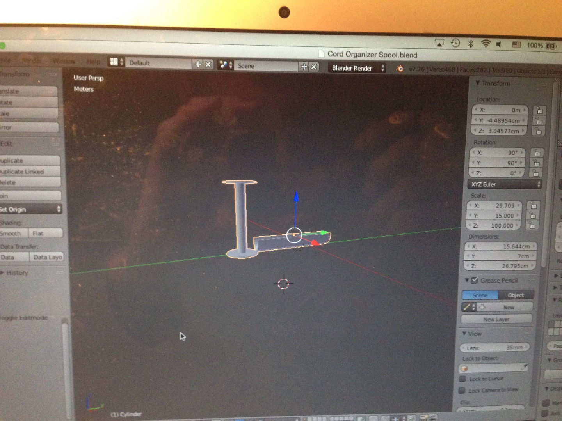
Task: Enable the Grease Pencil checkbox
Action: [475, 280]
